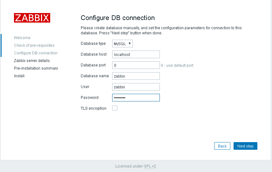
Task: Select Configure DB connection sidebar step
Action: tap(36, 53)
